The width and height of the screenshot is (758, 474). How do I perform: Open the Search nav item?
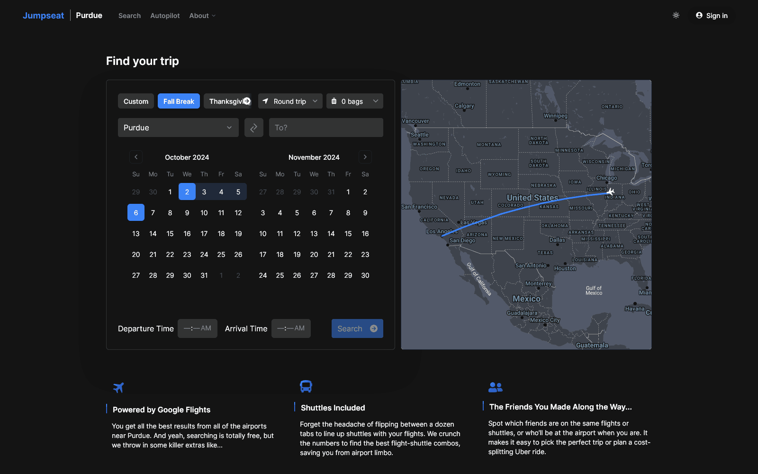(129, 16)
